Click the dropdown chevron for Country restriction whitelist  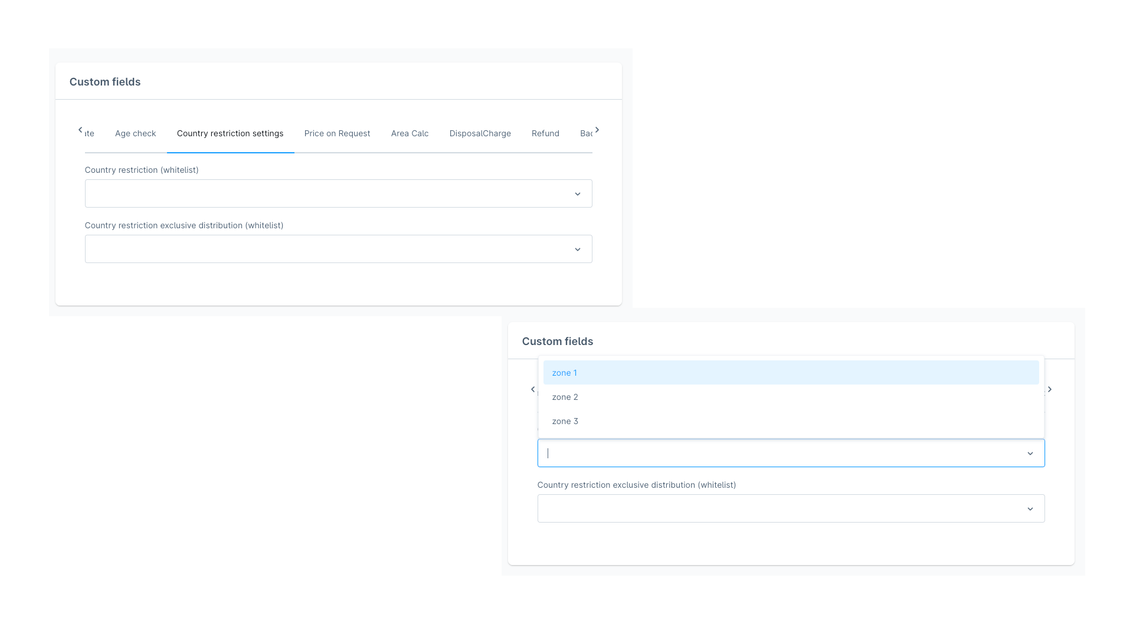click(577, 193)
